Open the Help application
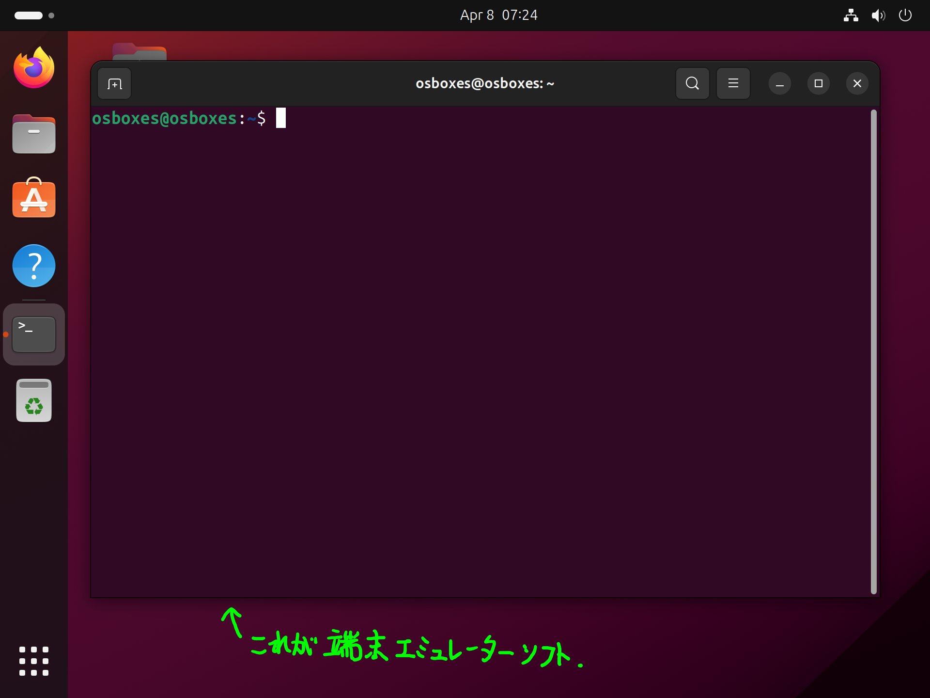 coord(34,266)
